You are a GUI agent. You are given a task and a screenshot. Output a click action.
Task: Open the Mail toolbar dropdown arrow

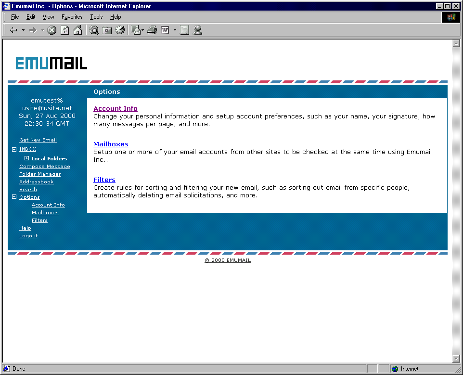(x=143, y=30)
